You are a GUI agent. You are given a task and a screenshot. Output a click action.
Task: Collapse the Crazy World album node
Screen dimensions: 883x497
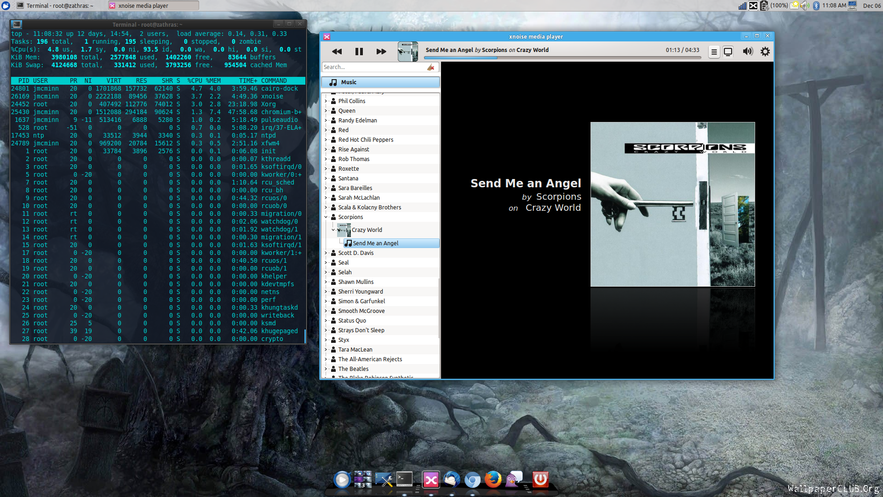333,230
